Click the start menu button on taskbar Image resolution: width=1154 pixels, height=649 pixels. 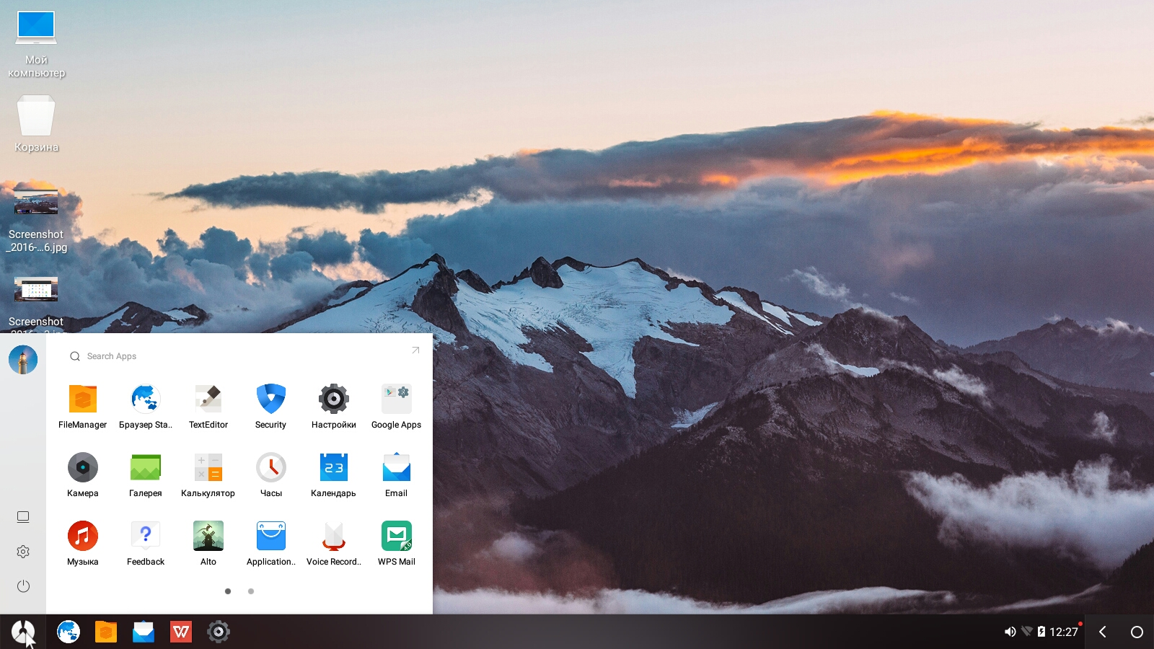23,632
